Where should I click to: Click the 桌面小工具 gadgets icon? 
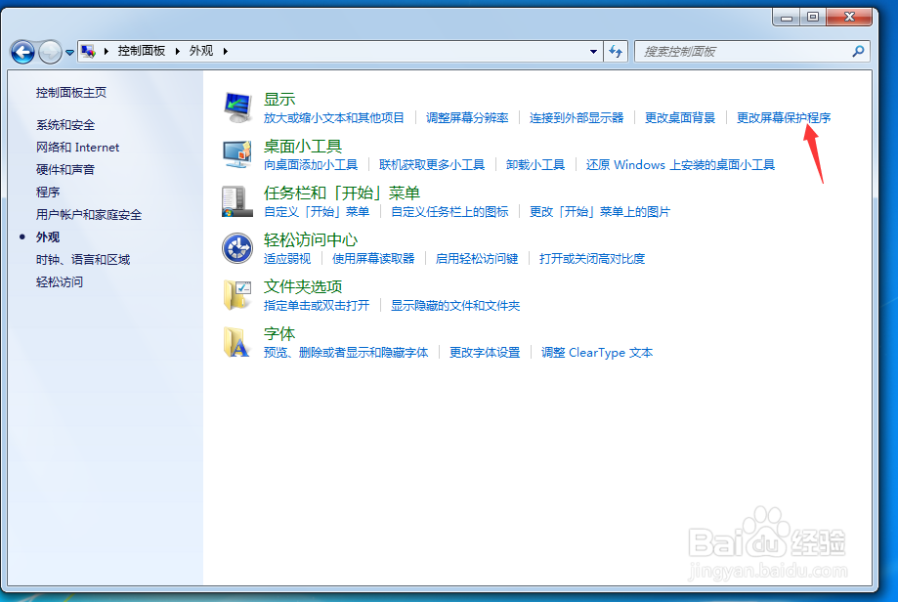point(235,151)
